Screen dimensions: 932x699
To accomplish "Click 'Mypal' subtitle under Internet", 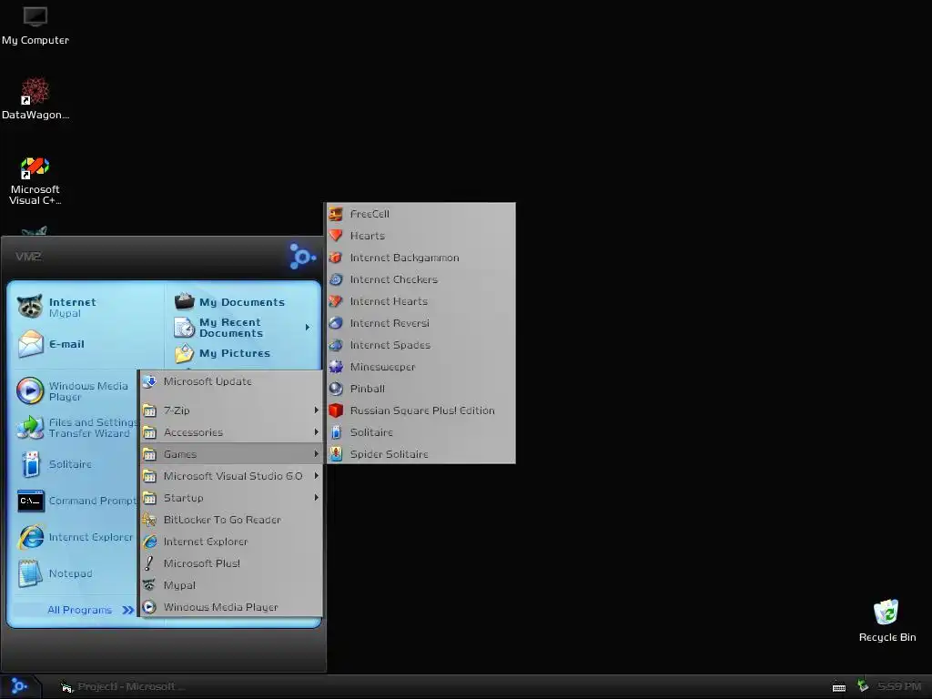I will pyautogui.click(x=65, y=313).
